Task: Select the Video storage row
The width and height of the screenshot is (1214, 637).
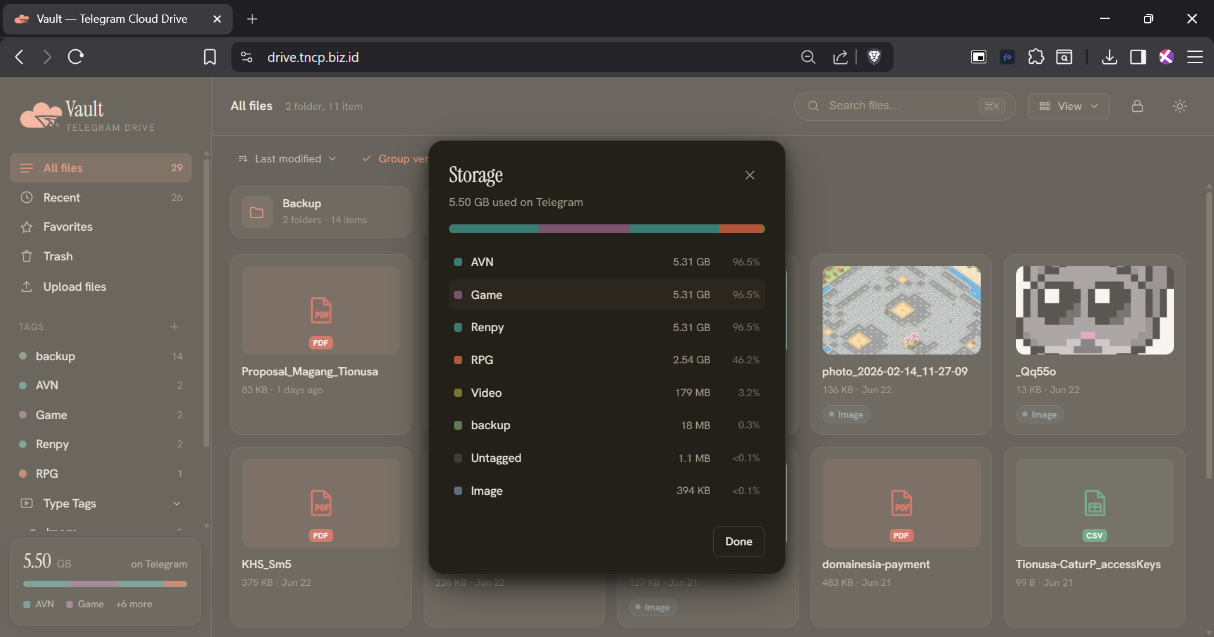Action: (606, 392)
